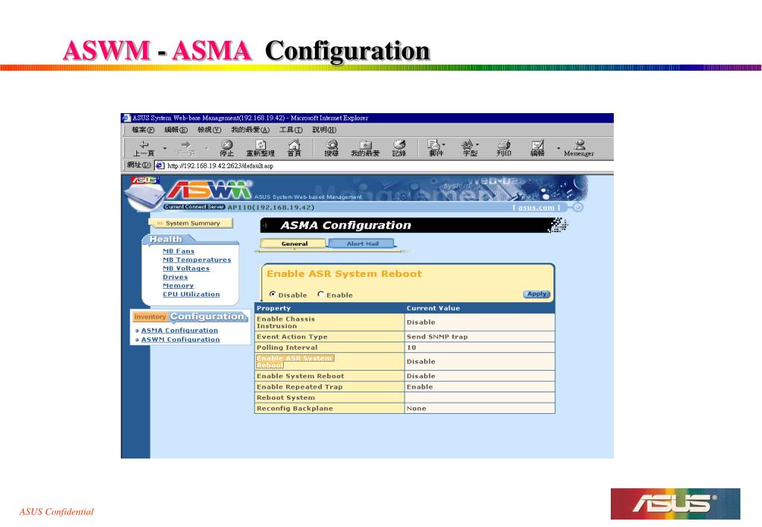This screenshot has width=762, height=527.
Task: Open dropdown arrow next to Font size icon
Action: click(477, 144)
